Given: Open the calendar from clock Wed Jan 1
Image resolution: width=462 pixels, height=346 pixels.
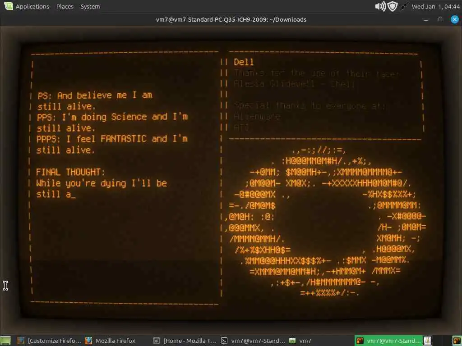Looking at the screenshot, I should tap(435, 6).
